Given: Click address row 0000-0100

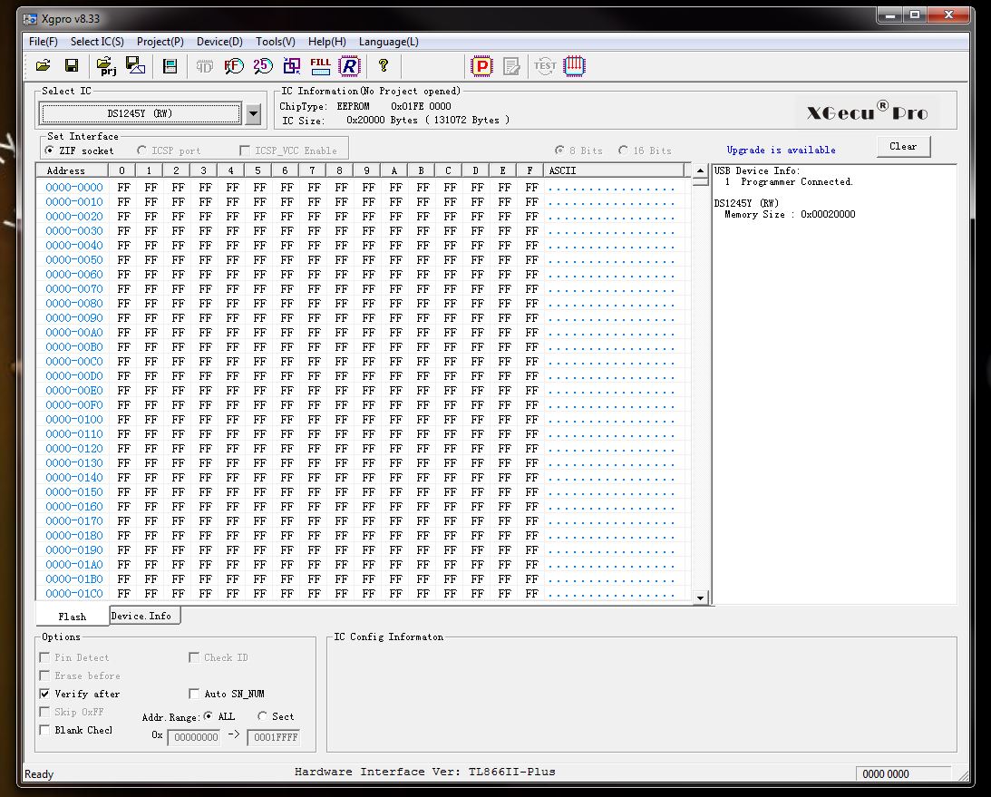Looking at the screenshot, I should click(74, 420).
